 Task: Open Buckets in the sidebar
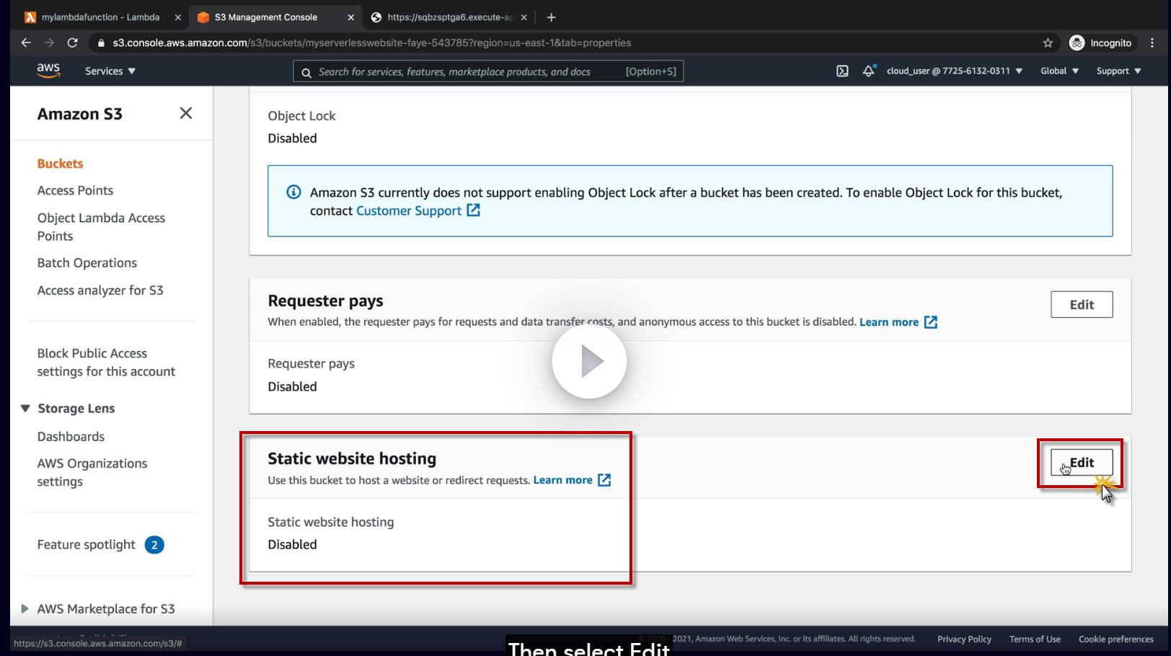coord(61,164)
